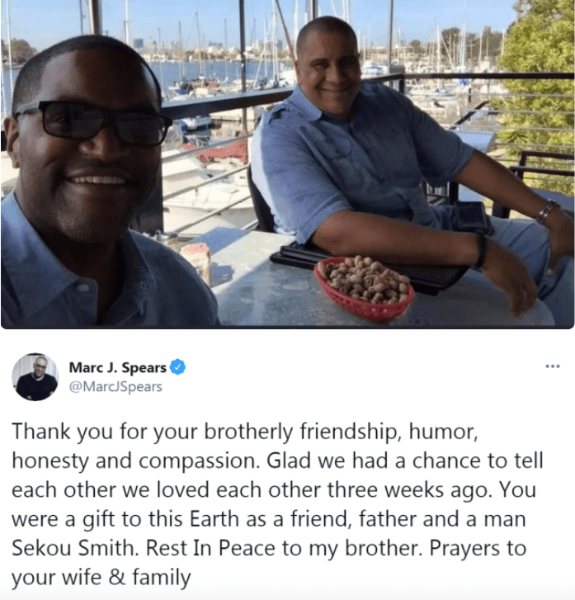Click the words Rest In Peace
575x600 pixels.
(210, 548)
